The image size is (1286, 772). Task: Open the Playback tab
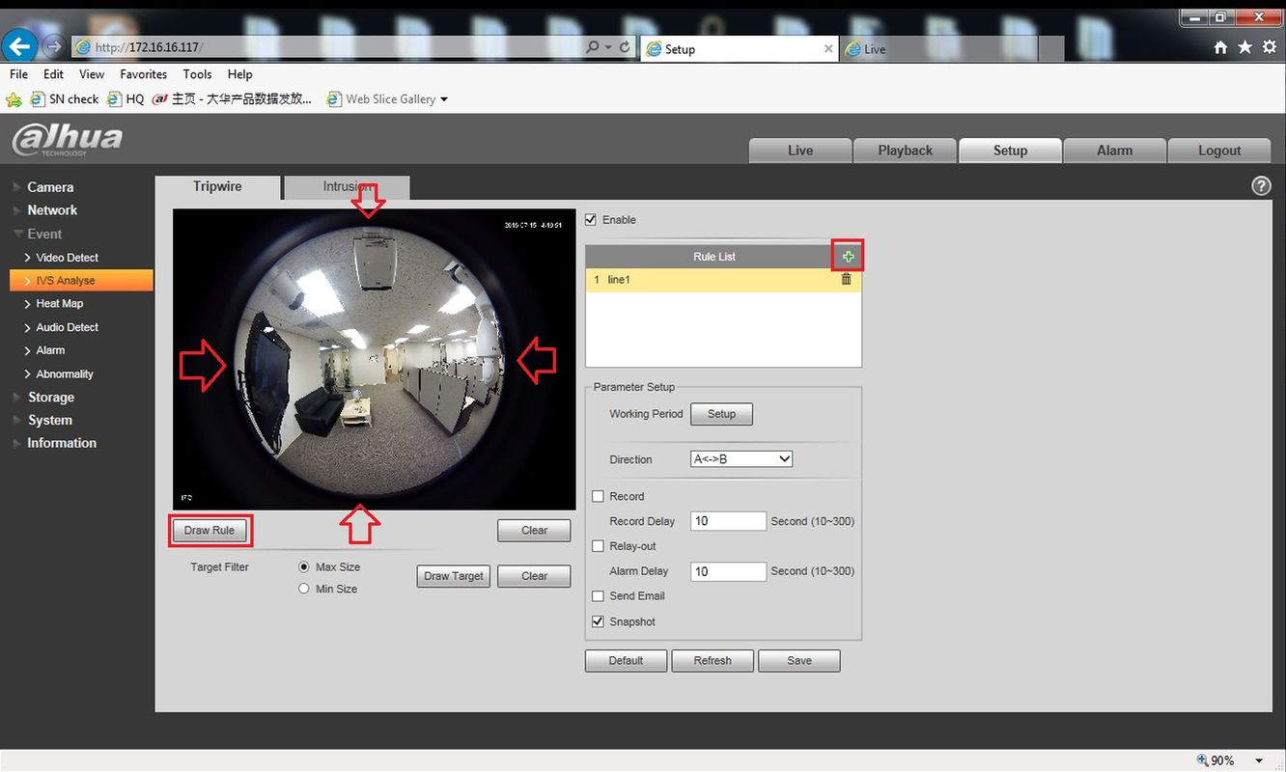point(905,151)
